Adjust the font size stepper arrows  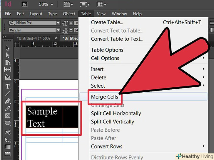point(71,23)
